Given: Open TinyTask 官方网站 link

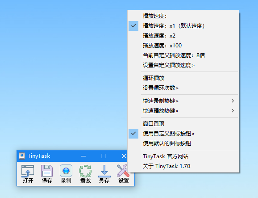Looking at the screenshot, I should click(183, 156).
